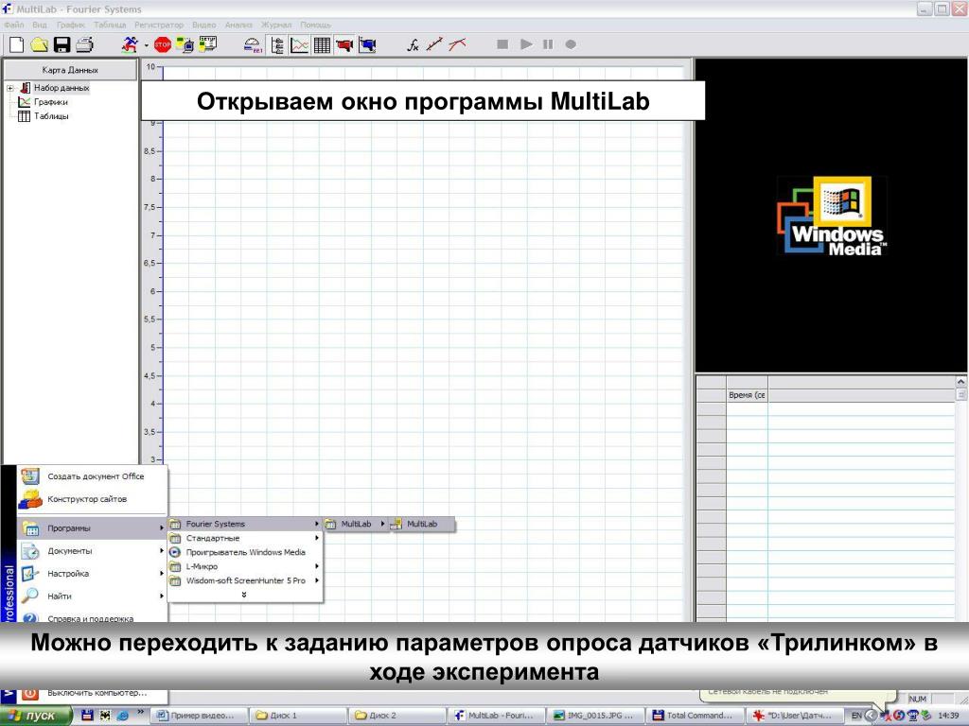Click the Время column header in table
This screenshot has height=726, width=969.
coord(747,395)
